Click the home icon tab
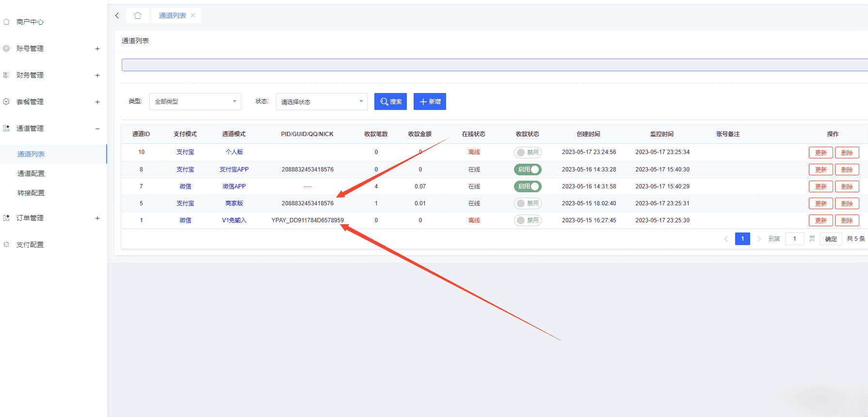This screenshot has width=868, height=417. [x=138, y=15]
